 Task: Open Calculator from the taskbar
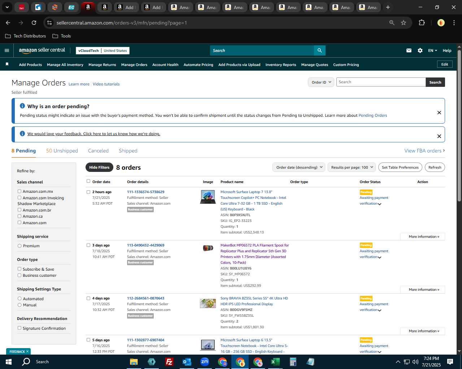[293, 362]
